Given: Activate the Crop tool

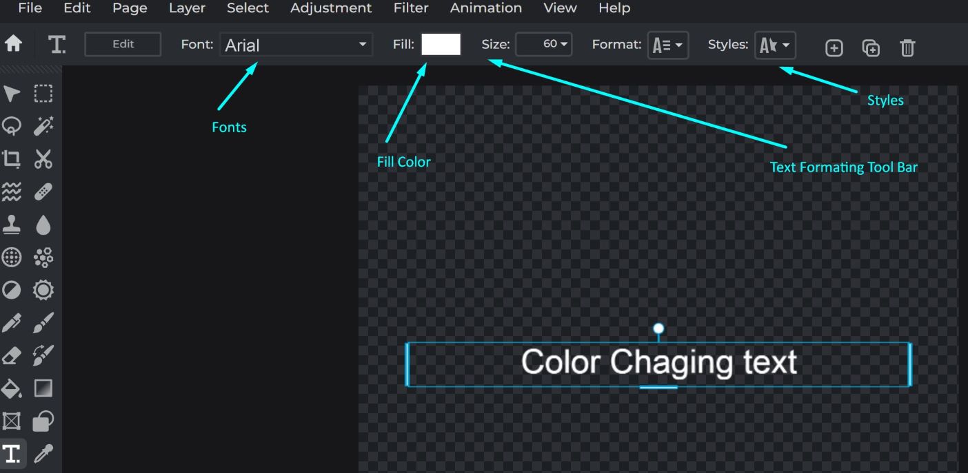Looking at the screenshot, I should [x=11, y=159].
